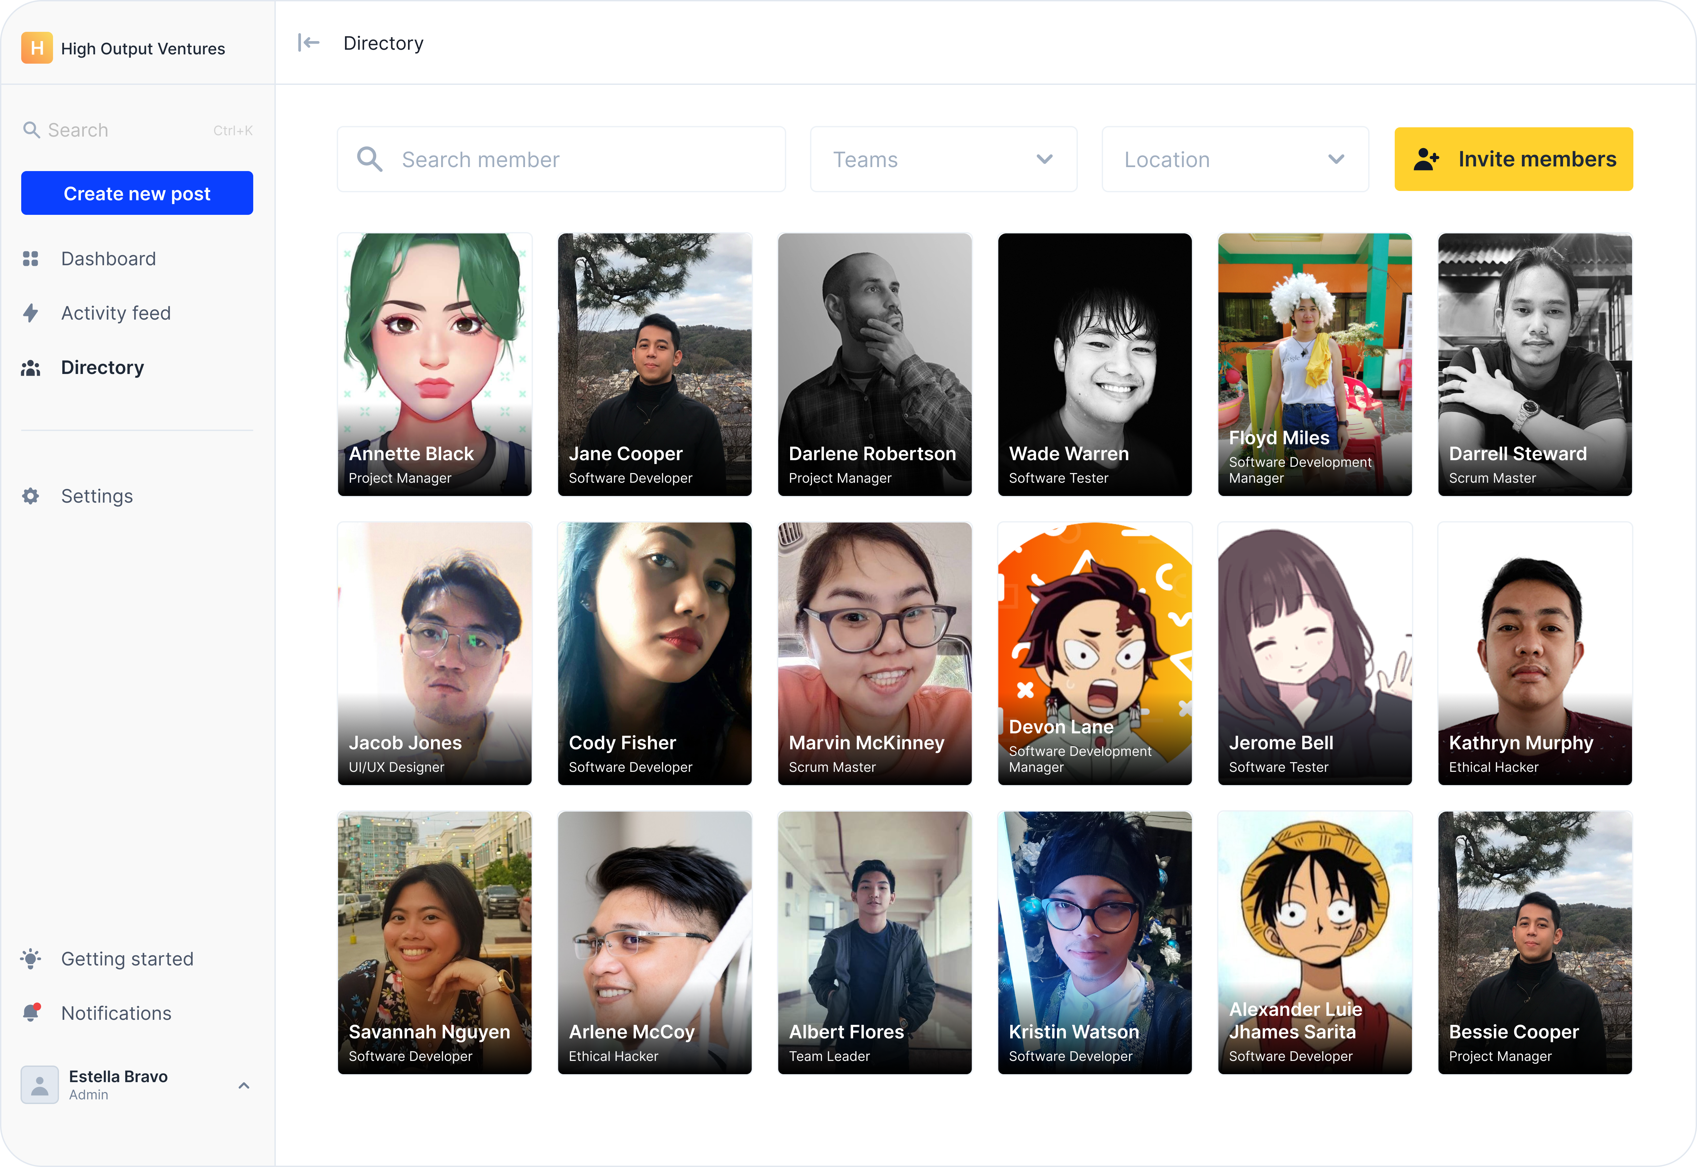This screenshot has width=1697, height=1167.
Task: Click the Estella Bravo name text
Action: pos(118,1076)
